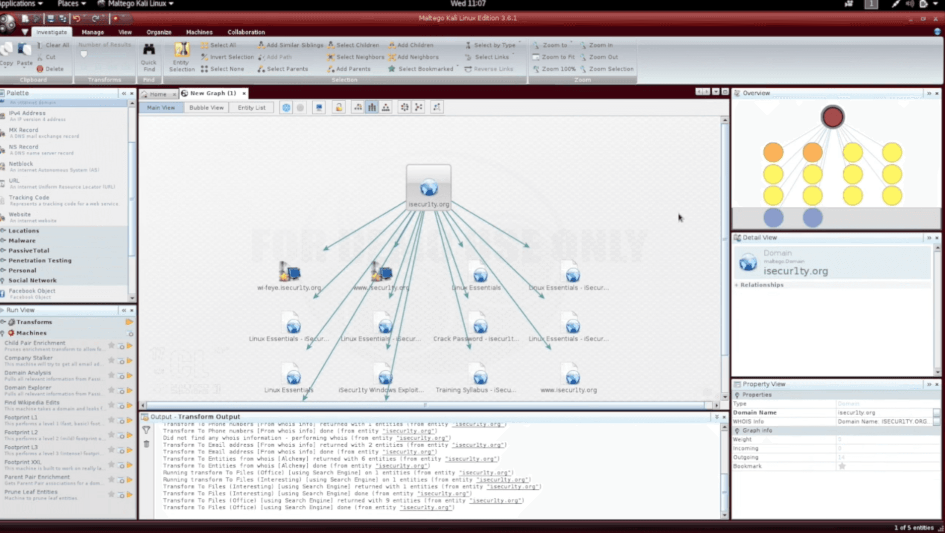Open the Machines ribbon tab
Viewport: 945px width, 533px height.
pos(199,32)
